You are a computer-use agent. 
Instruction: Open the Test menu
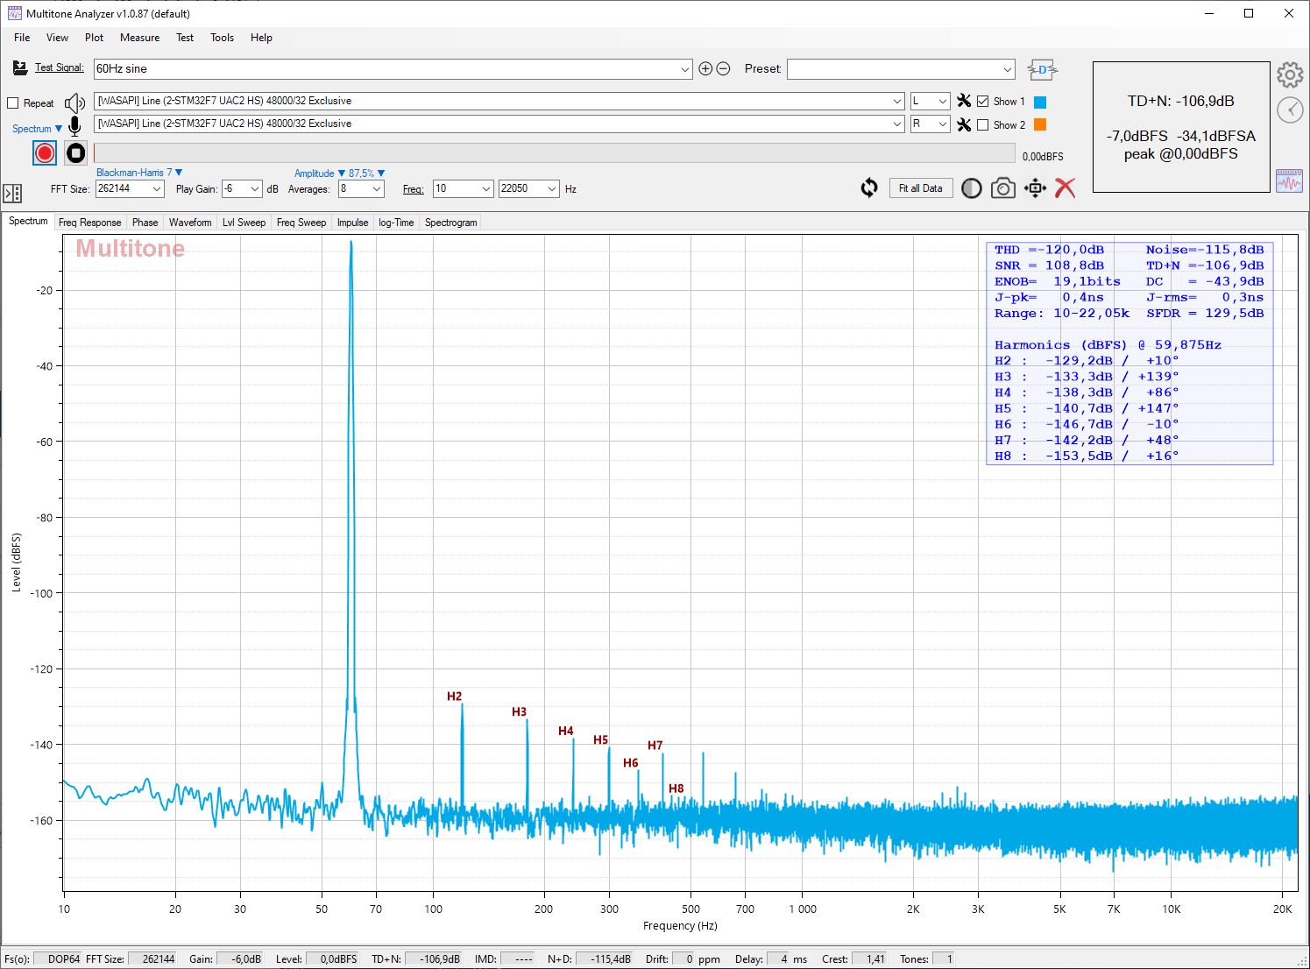point(185,38)
